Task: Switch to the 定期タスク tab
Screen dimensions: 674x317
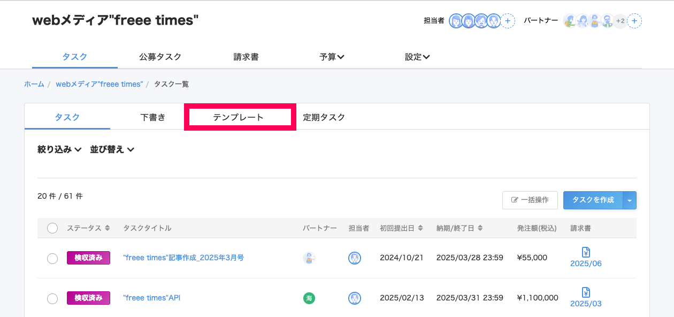Action: 324,117
